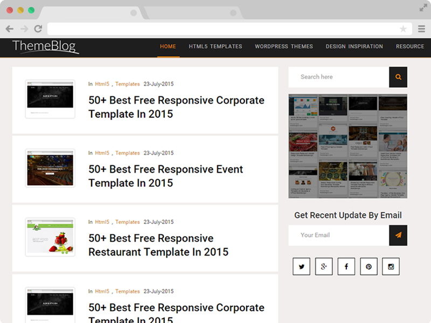Screen dimensions: 431x323
Task: Click inside the Search here field
Action: click(334, 77)
